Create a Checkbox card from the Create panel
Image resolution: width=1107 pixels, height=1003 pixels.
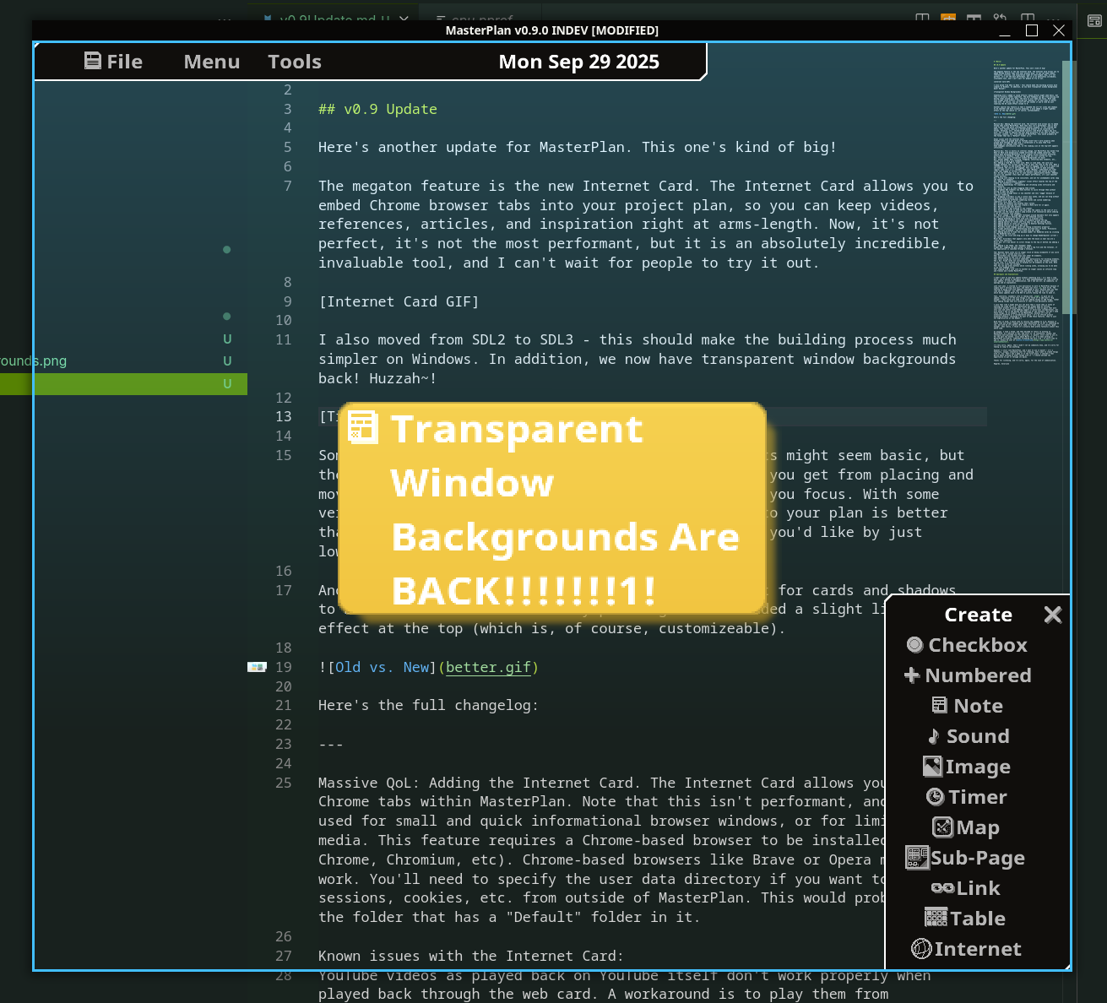pyautogui.click(x=968, y=645)
